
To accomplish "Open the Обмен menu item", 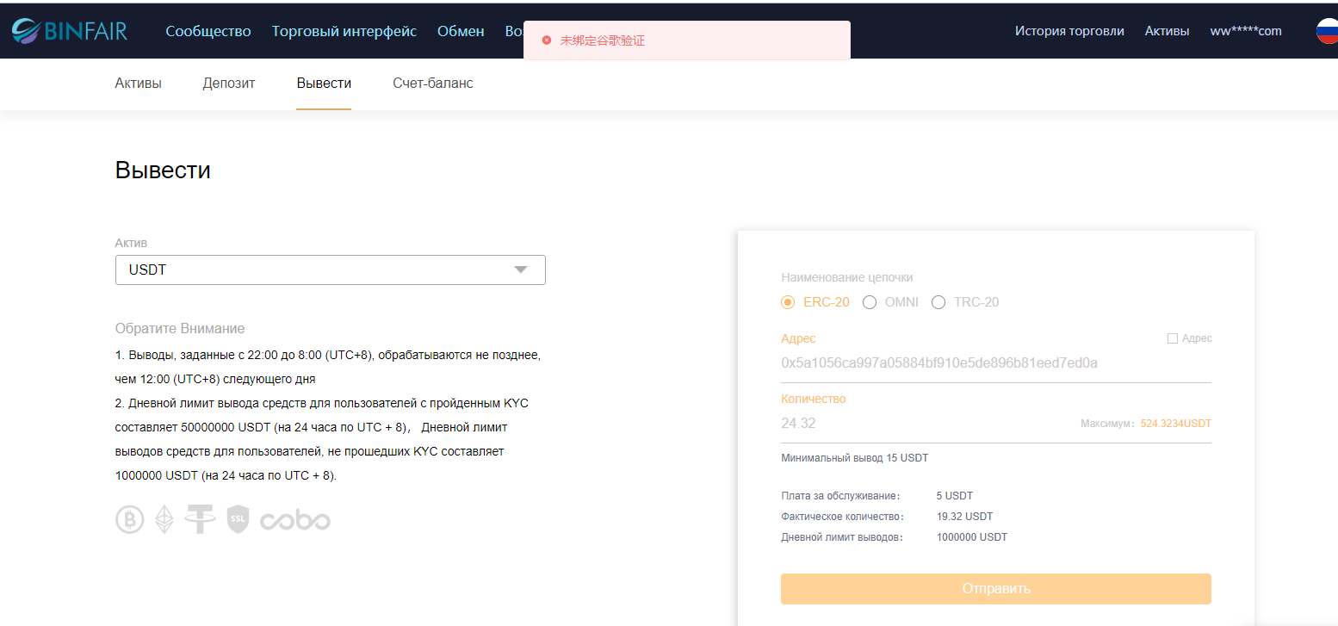I will coord(461,30).
